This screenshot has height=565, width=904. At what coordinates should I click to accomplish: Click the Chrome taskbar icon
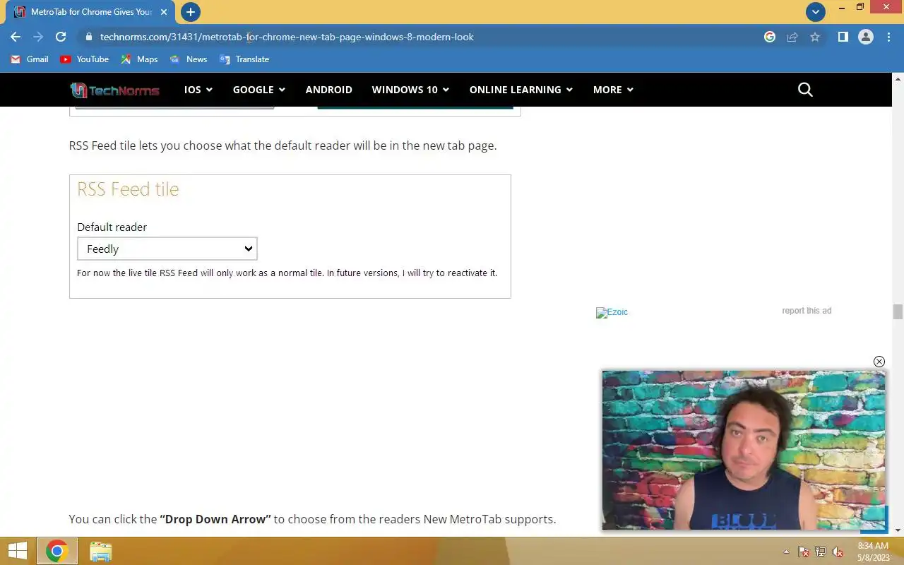[56, 552]
